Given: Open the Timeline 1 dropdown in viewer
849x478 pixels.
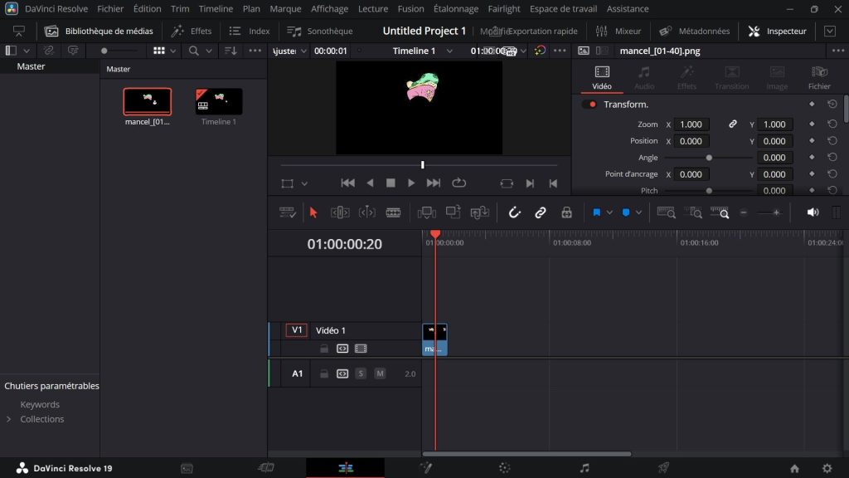Looking at the screenshot, I should [x=449, y=51].
